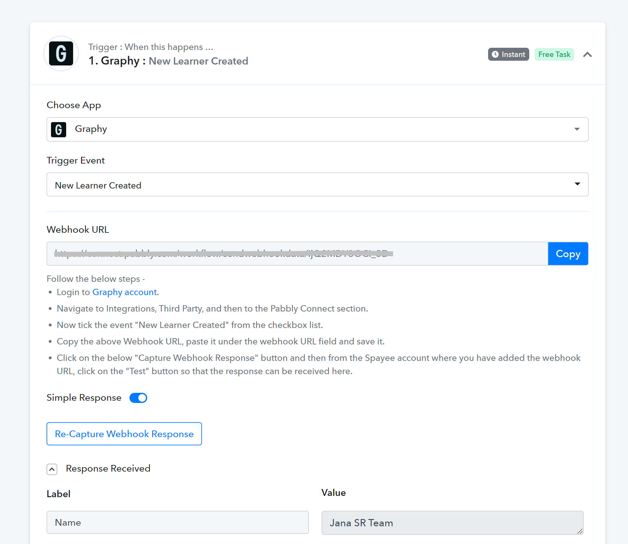
Task: Click the Graphy logo in trigger header
Action: (61, 53)
